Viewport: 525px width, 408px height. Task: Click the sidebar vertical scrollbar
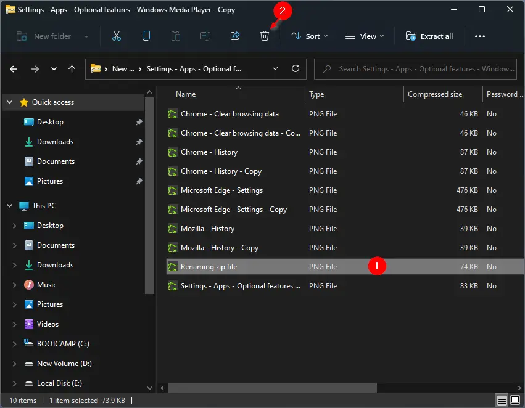[149, 195]
